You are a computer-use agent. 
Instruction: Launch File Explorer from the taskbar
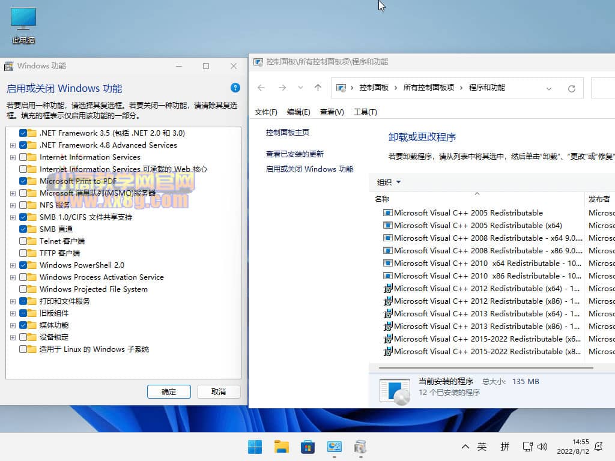pos(280,447)
